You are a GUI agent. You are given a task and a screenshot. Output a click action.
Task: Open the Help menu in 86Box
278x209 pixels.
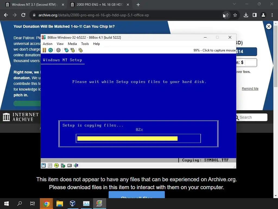(x=96, y=44)
